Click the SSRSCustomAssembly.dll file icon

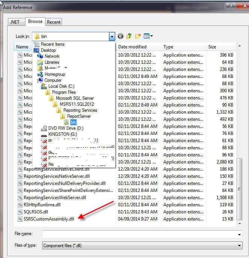(20, 219)
